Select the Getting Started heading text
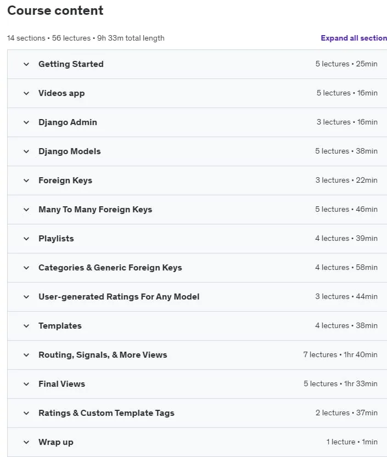This screenshot has height=457, width=387. [71, 64]
